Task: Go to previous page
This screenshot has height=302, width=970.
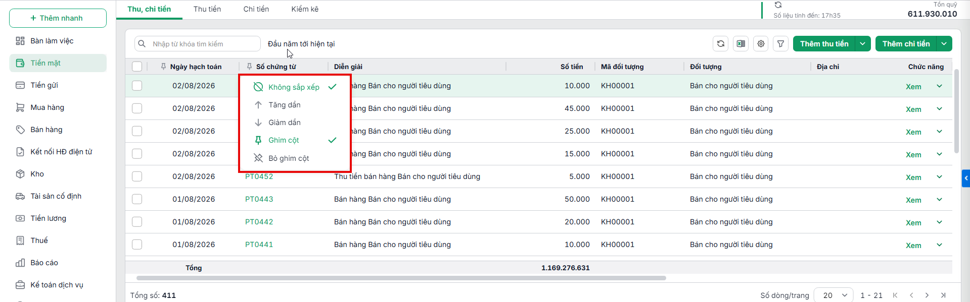Action: coord(911,295)
